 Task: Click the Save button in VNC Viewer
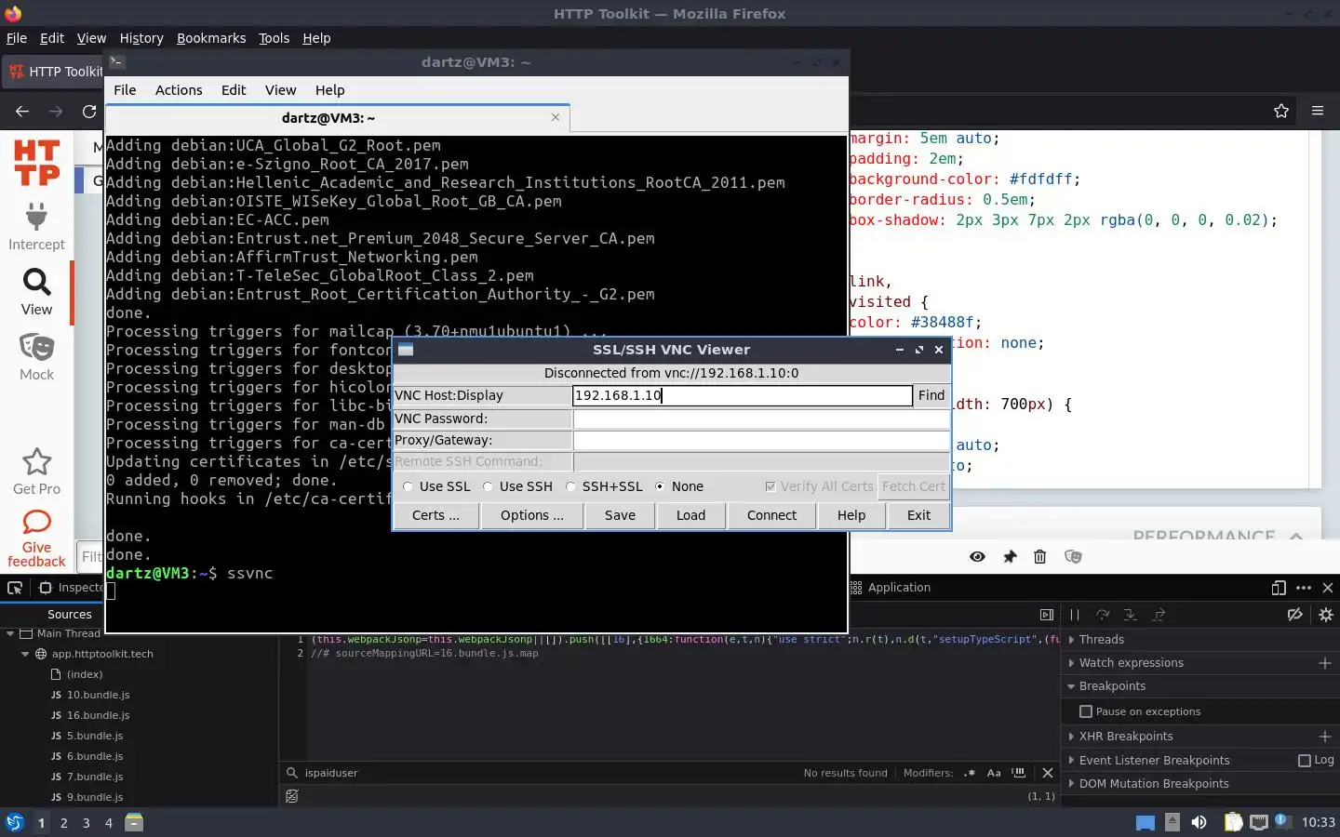[620, 515]
